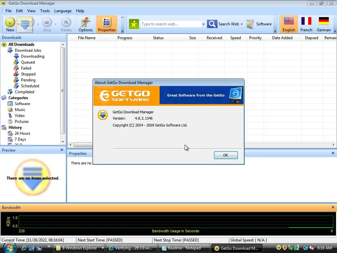
Task: Select the History tree item
Action: [x=15, y=127]
